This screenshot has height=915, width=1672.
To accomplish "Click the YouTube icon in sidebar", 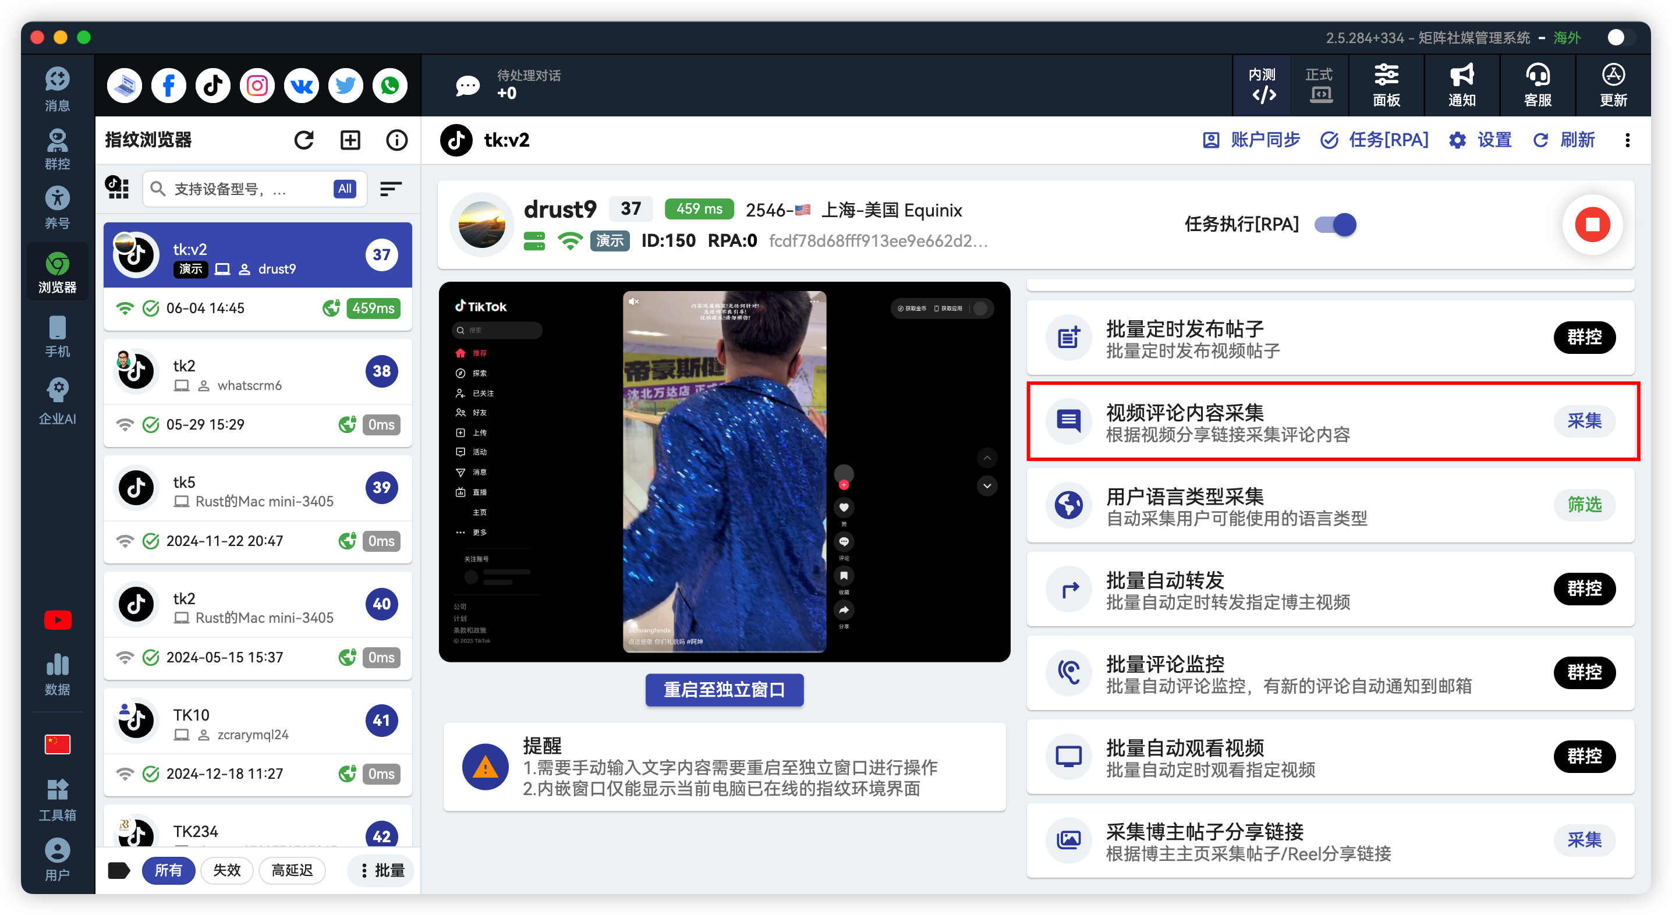I will click(57, 620).
